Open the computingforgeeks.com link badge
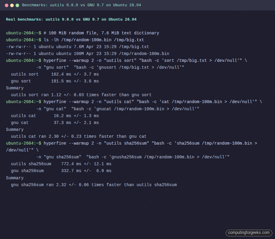Image resolution: width=275 pixels, height=239 pixels. (x=249, y=233)
